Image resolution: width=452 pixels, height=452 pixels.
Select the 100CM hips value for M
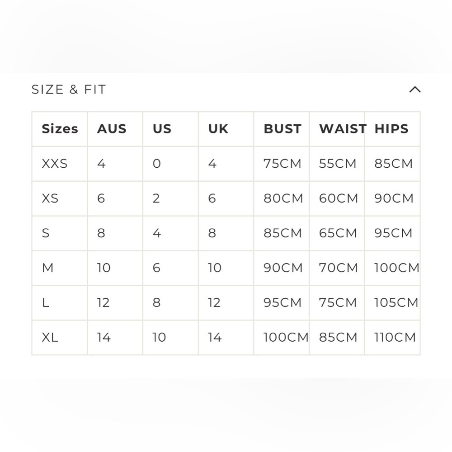(397, 268)
